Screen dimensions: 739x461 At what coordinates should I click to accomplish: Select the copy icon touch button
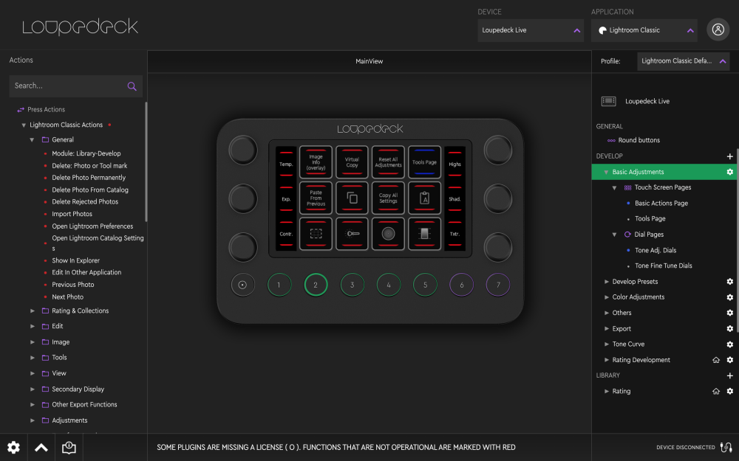click(x=352, y=198)
